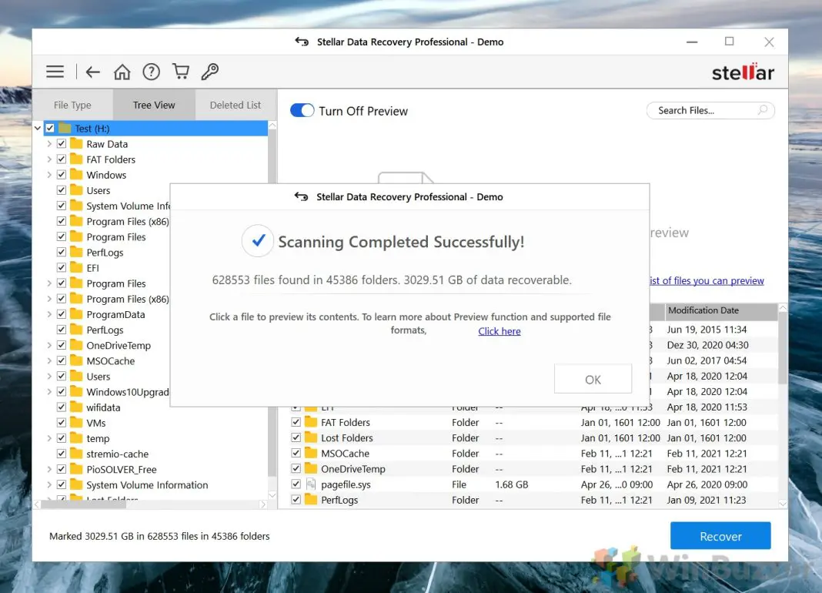Uncheck the Test (H:) checkbox
The height and width of the screenshot is (593, 822).
point(50,128)
